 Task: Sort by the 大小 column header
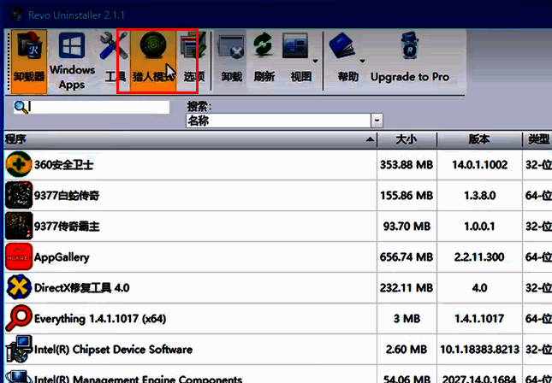coord(407,140)
